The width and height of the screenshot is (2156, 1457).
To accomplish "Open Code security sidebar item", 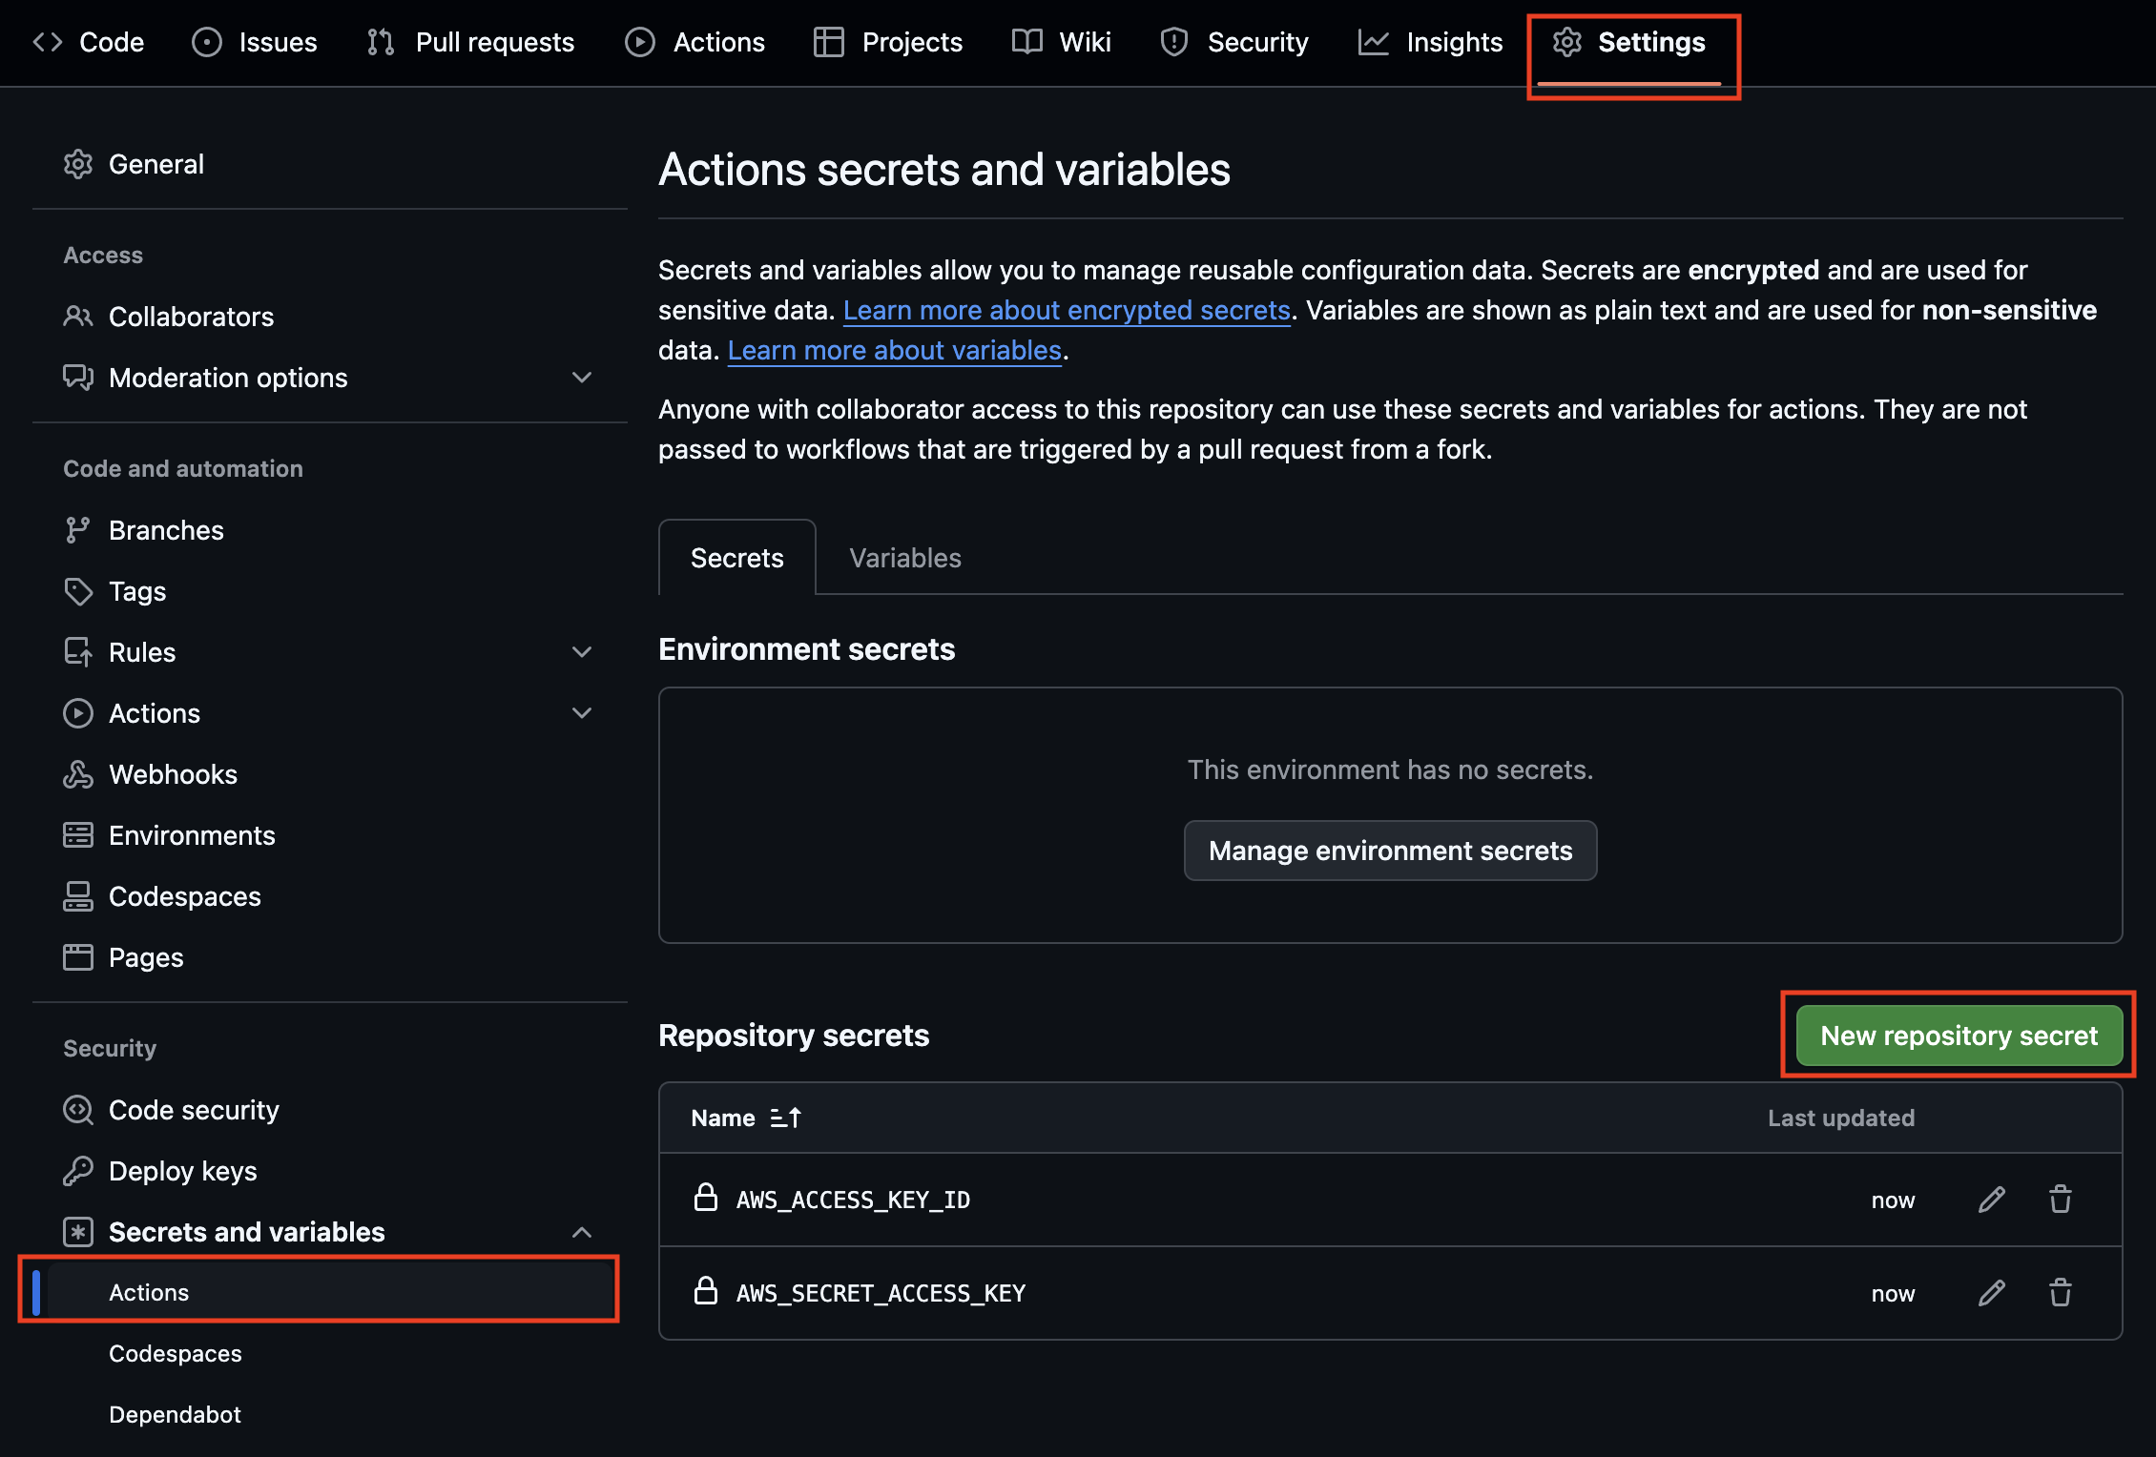I will point(194,1110).
